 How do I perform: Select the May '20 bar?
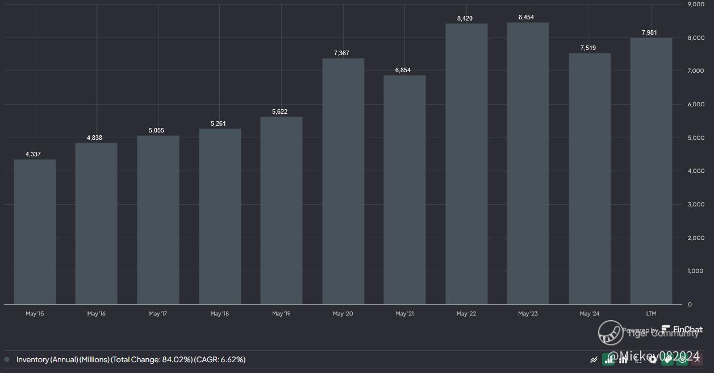(x=343, y=181)
